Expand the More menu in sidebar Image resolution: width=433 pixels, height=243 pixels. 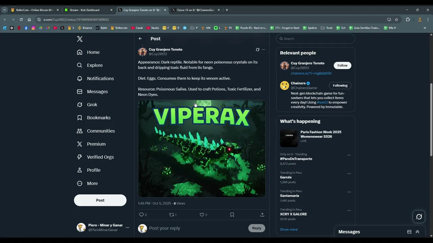[x=87, y=183]
